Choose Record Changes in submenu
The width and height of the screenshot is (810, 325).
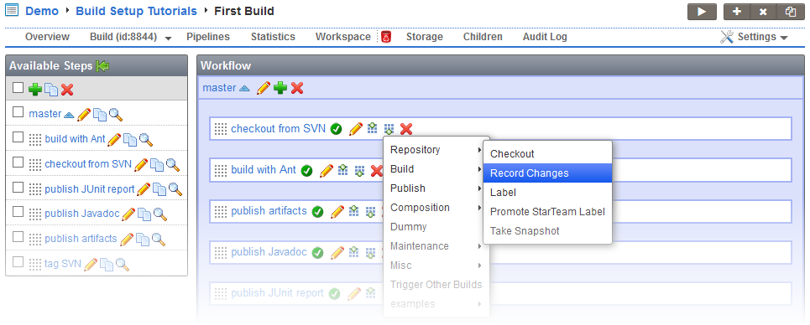547,173
